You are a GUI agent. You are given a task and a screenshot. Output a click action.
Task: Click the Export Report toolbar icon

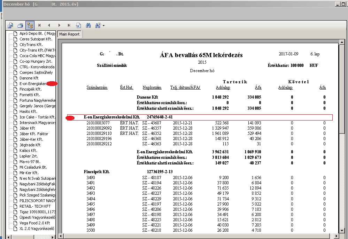click(10, 25)
